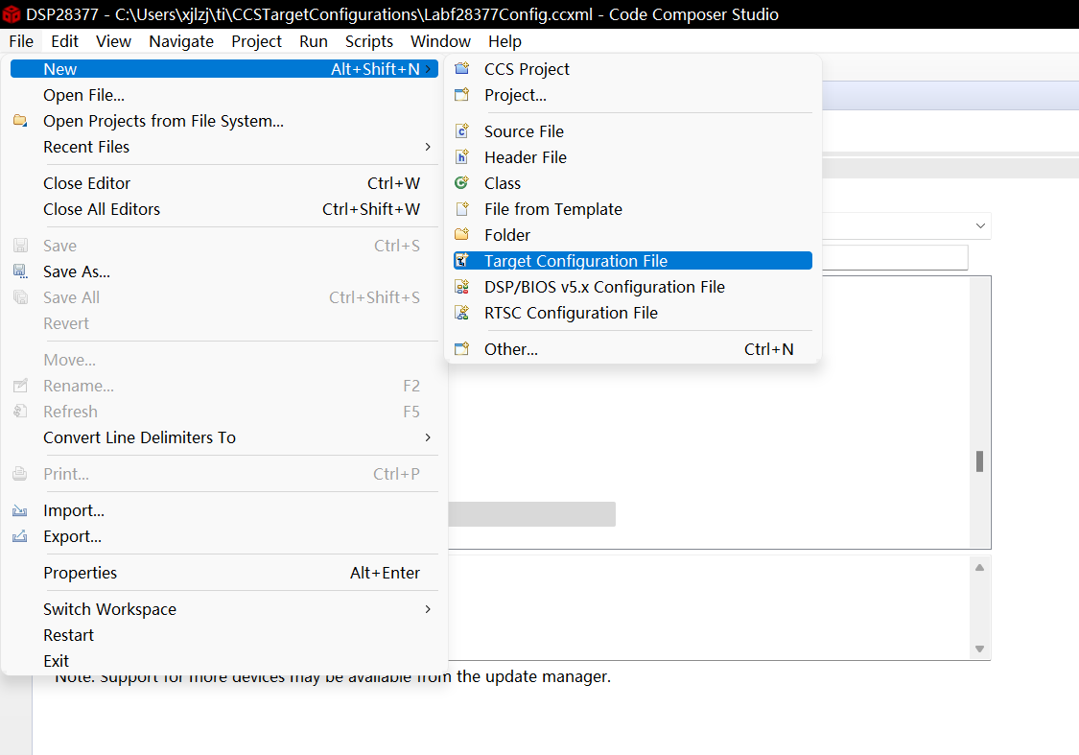Open the Project menu in menu bar
Screen dimensions: 1079x755
coord(256,41)
